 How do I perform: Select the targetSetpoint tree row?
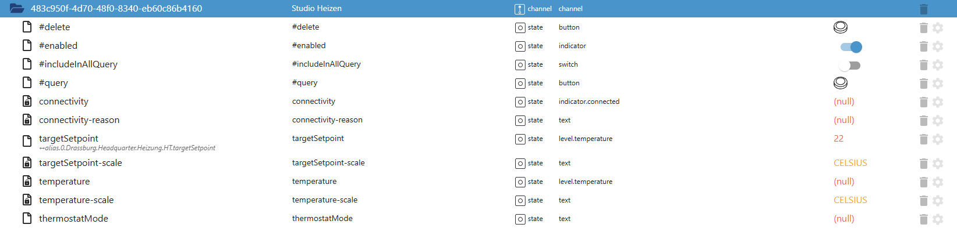click(478, 142)
